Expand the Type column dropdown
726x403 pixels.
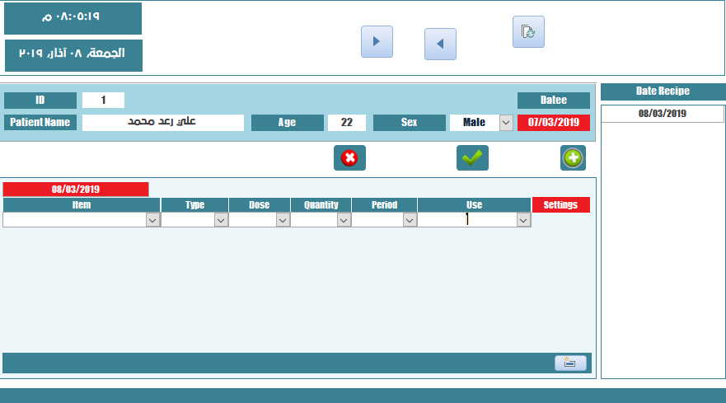coord(221,220)
